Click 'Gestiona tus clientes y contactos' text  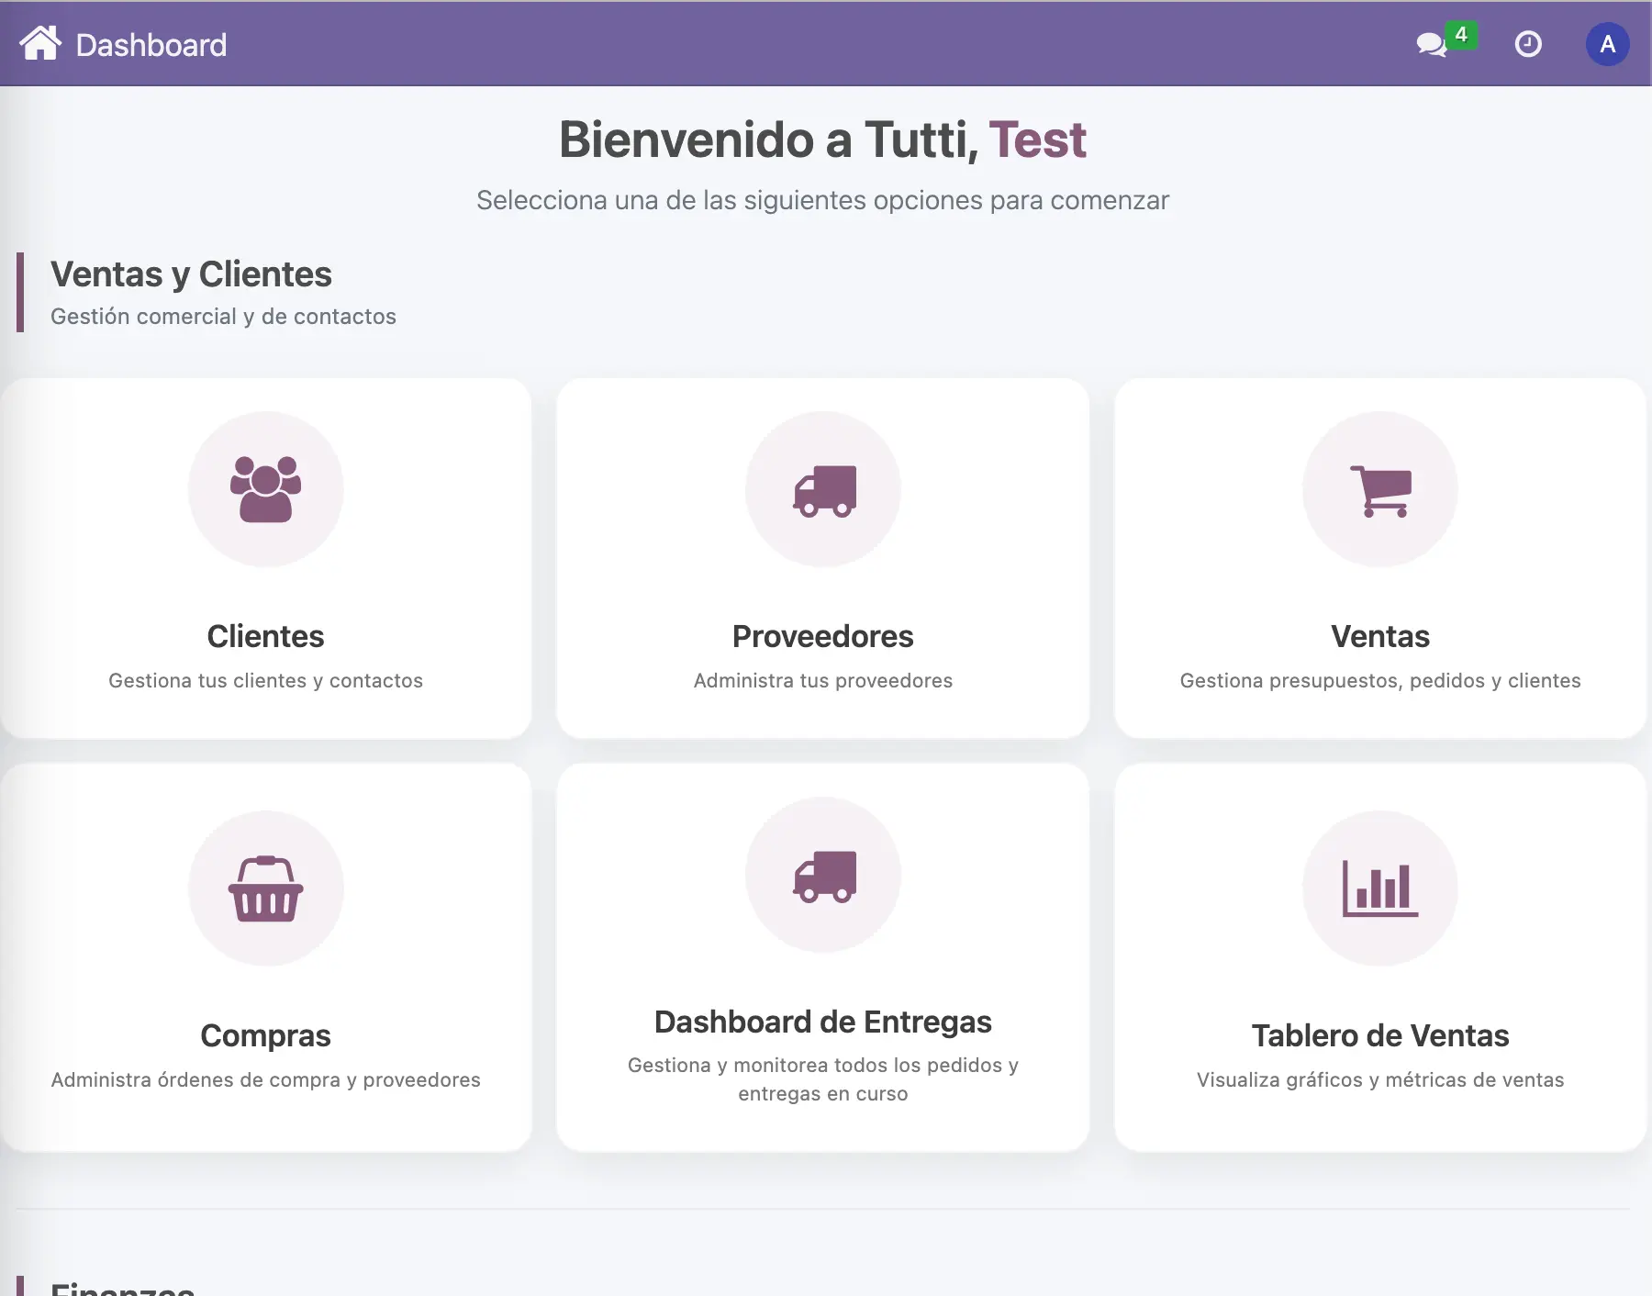265,681
